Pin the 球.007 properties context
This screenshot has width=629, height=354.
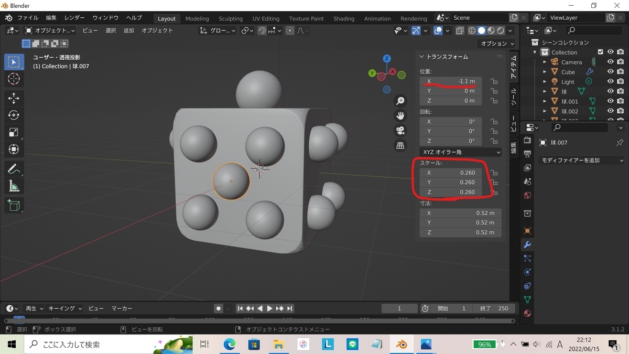620,143
